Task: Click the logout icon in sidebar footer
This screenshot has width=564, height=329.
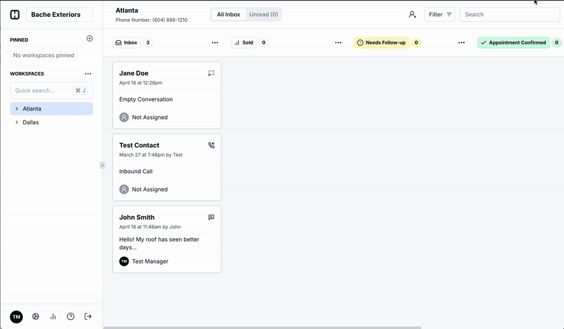Action: pos(88,317)
